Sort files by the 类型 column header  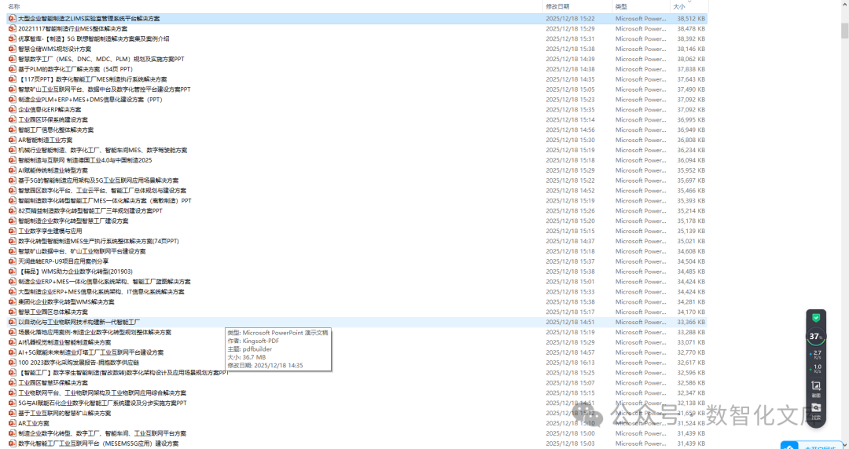[621, 6]
